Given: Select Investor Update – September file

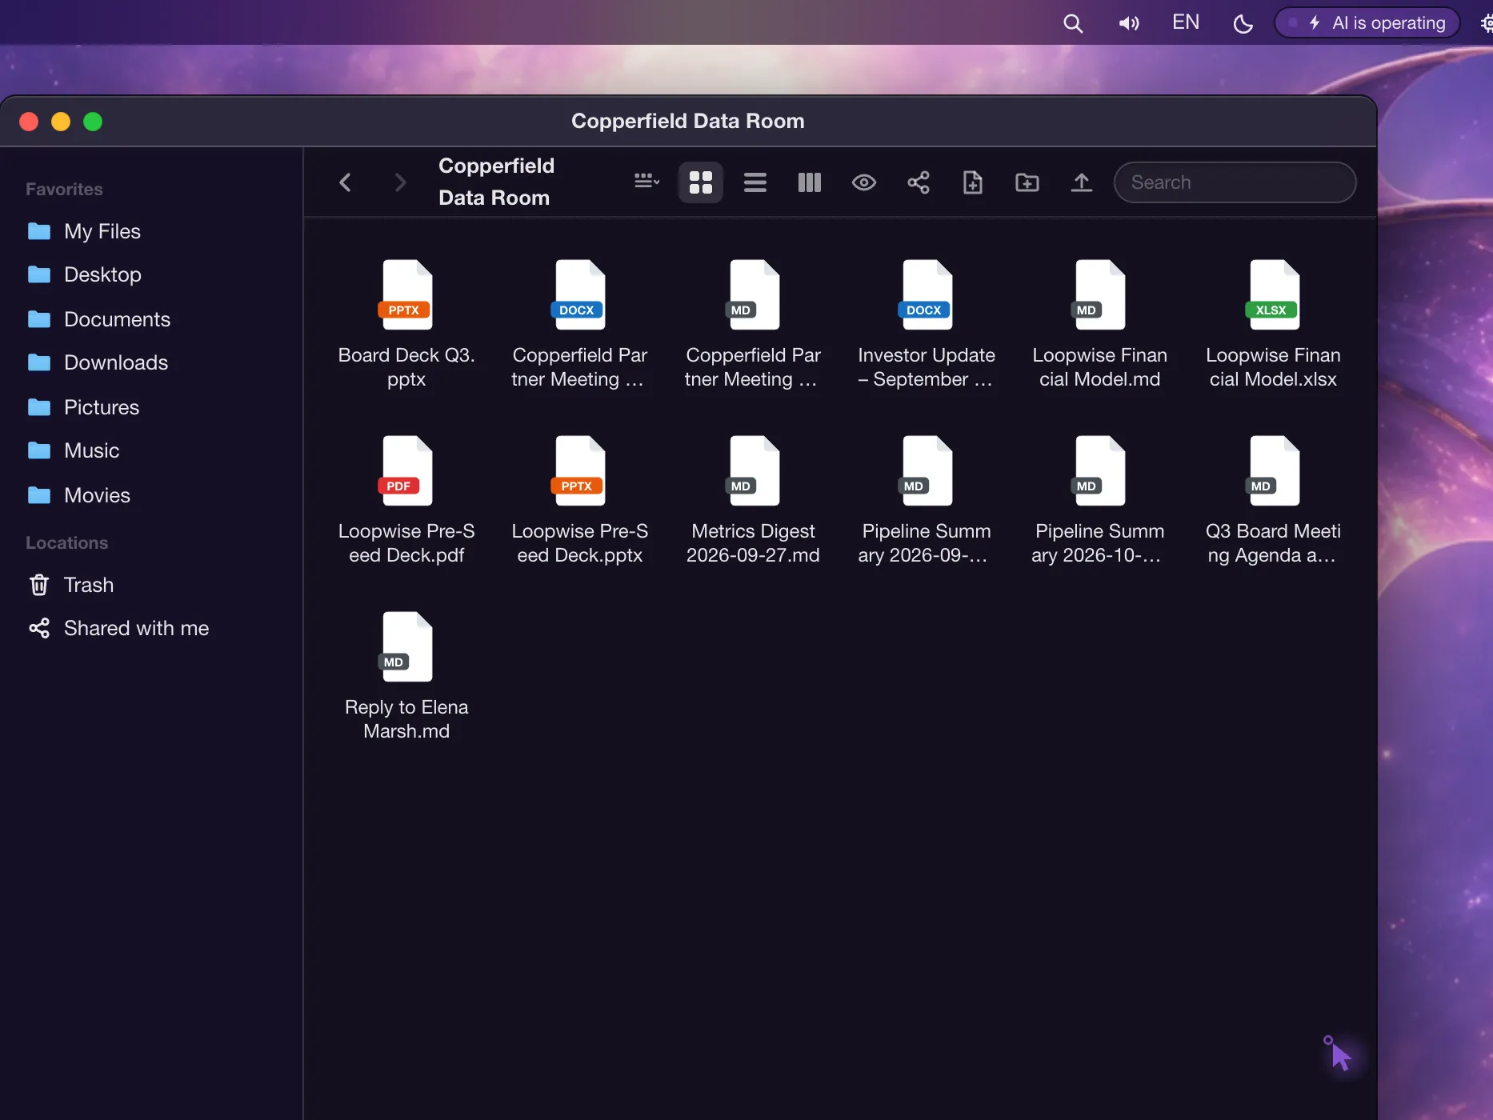Looking at the screenshot, I should [x=927, y=323].
